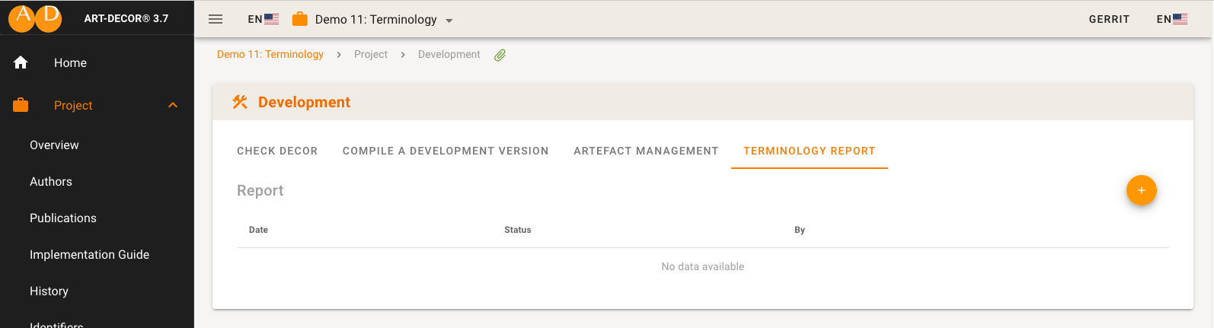Open Implementation Guide in sidebar
1214x328 pixels.
coord(89,254)
